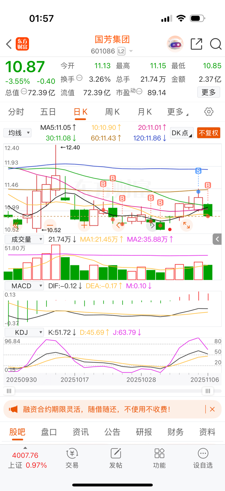Tap the MA5:11.05 value label
This screenshot has height=491, width=225.
(58, 128)
